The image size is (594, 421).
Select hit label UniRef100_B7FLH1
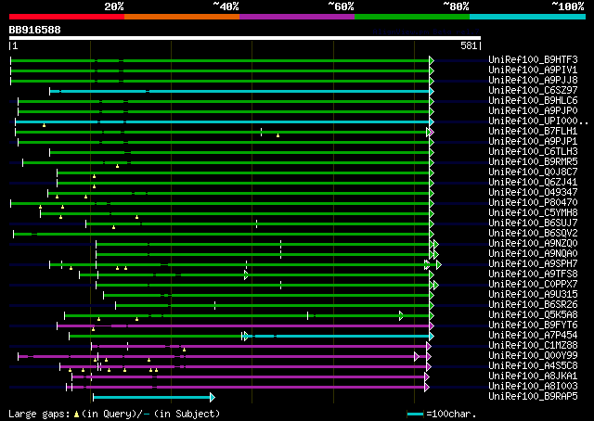533,131
